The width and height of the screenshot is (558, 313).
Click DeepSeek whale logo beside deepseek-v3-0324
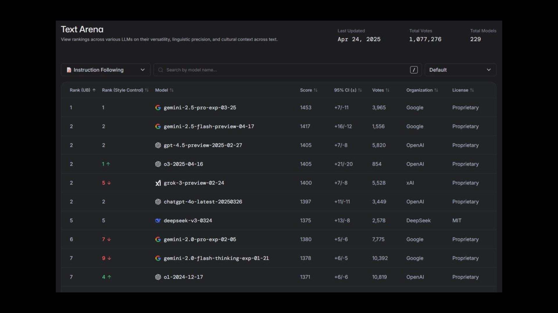pyautogui.click(x=158, y=221)
